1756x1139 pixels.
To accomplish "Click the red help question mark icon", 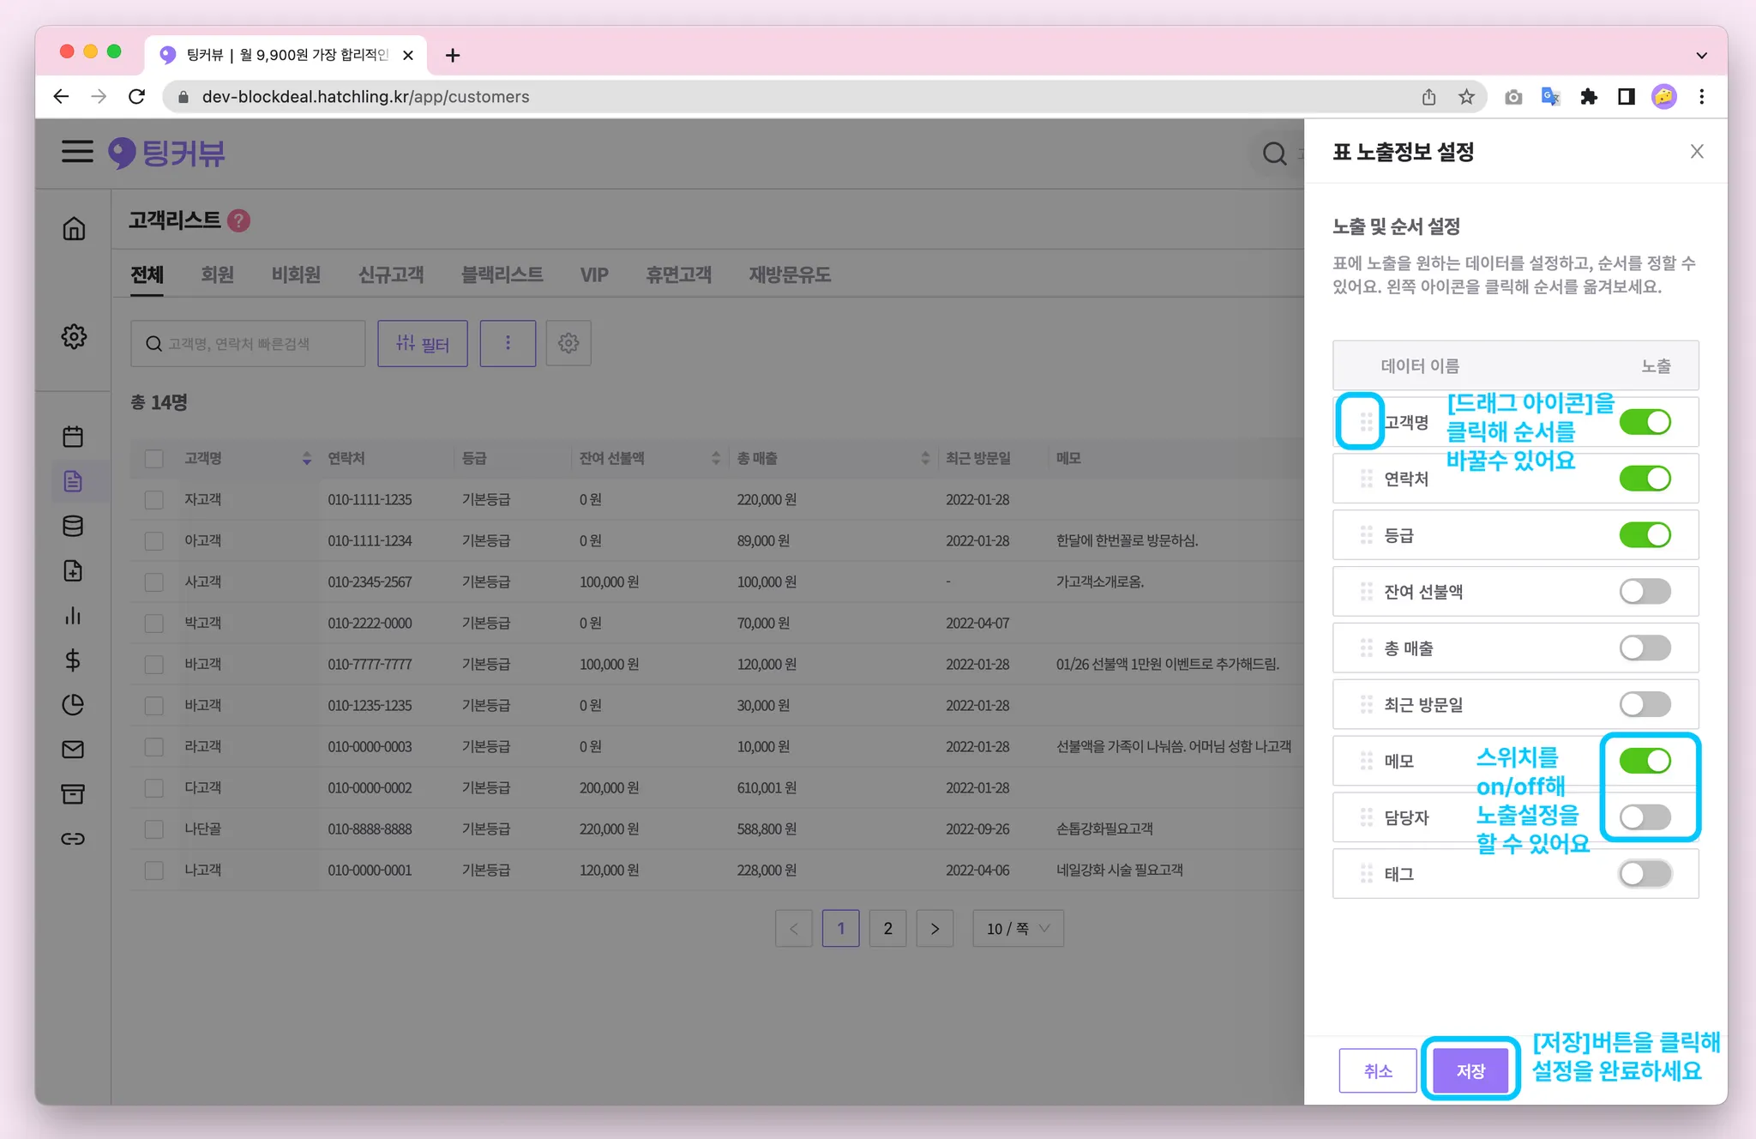I will pyautogui.click(x=239, y=220).
